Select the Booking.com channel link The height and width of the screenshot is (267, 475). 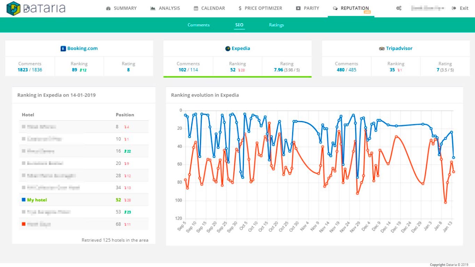(82, 49)
